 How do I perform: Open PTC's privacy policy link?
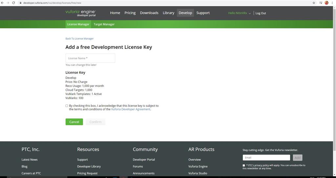point(259,165)
